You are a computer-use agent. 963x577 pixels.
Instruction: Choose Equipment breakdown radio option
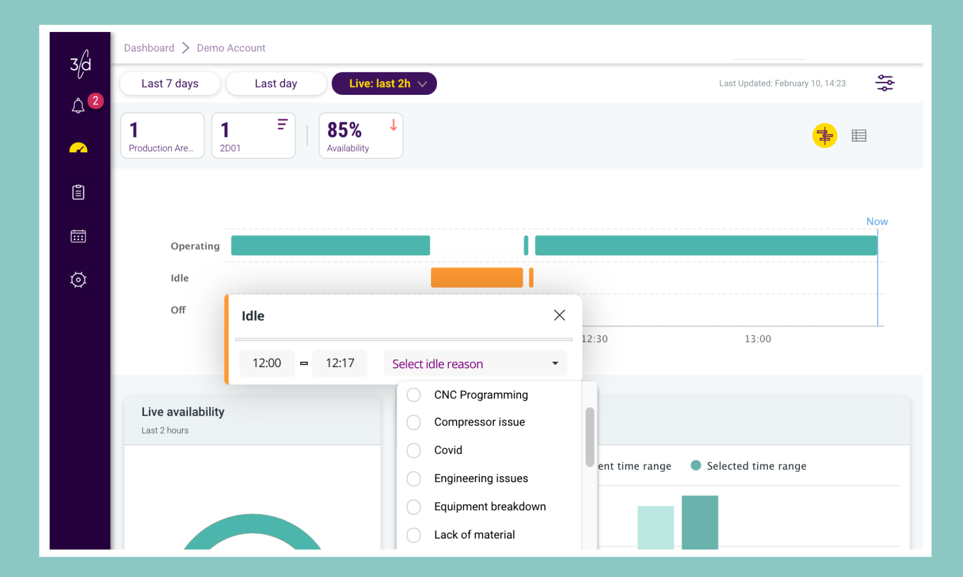(x=413, y=507)
